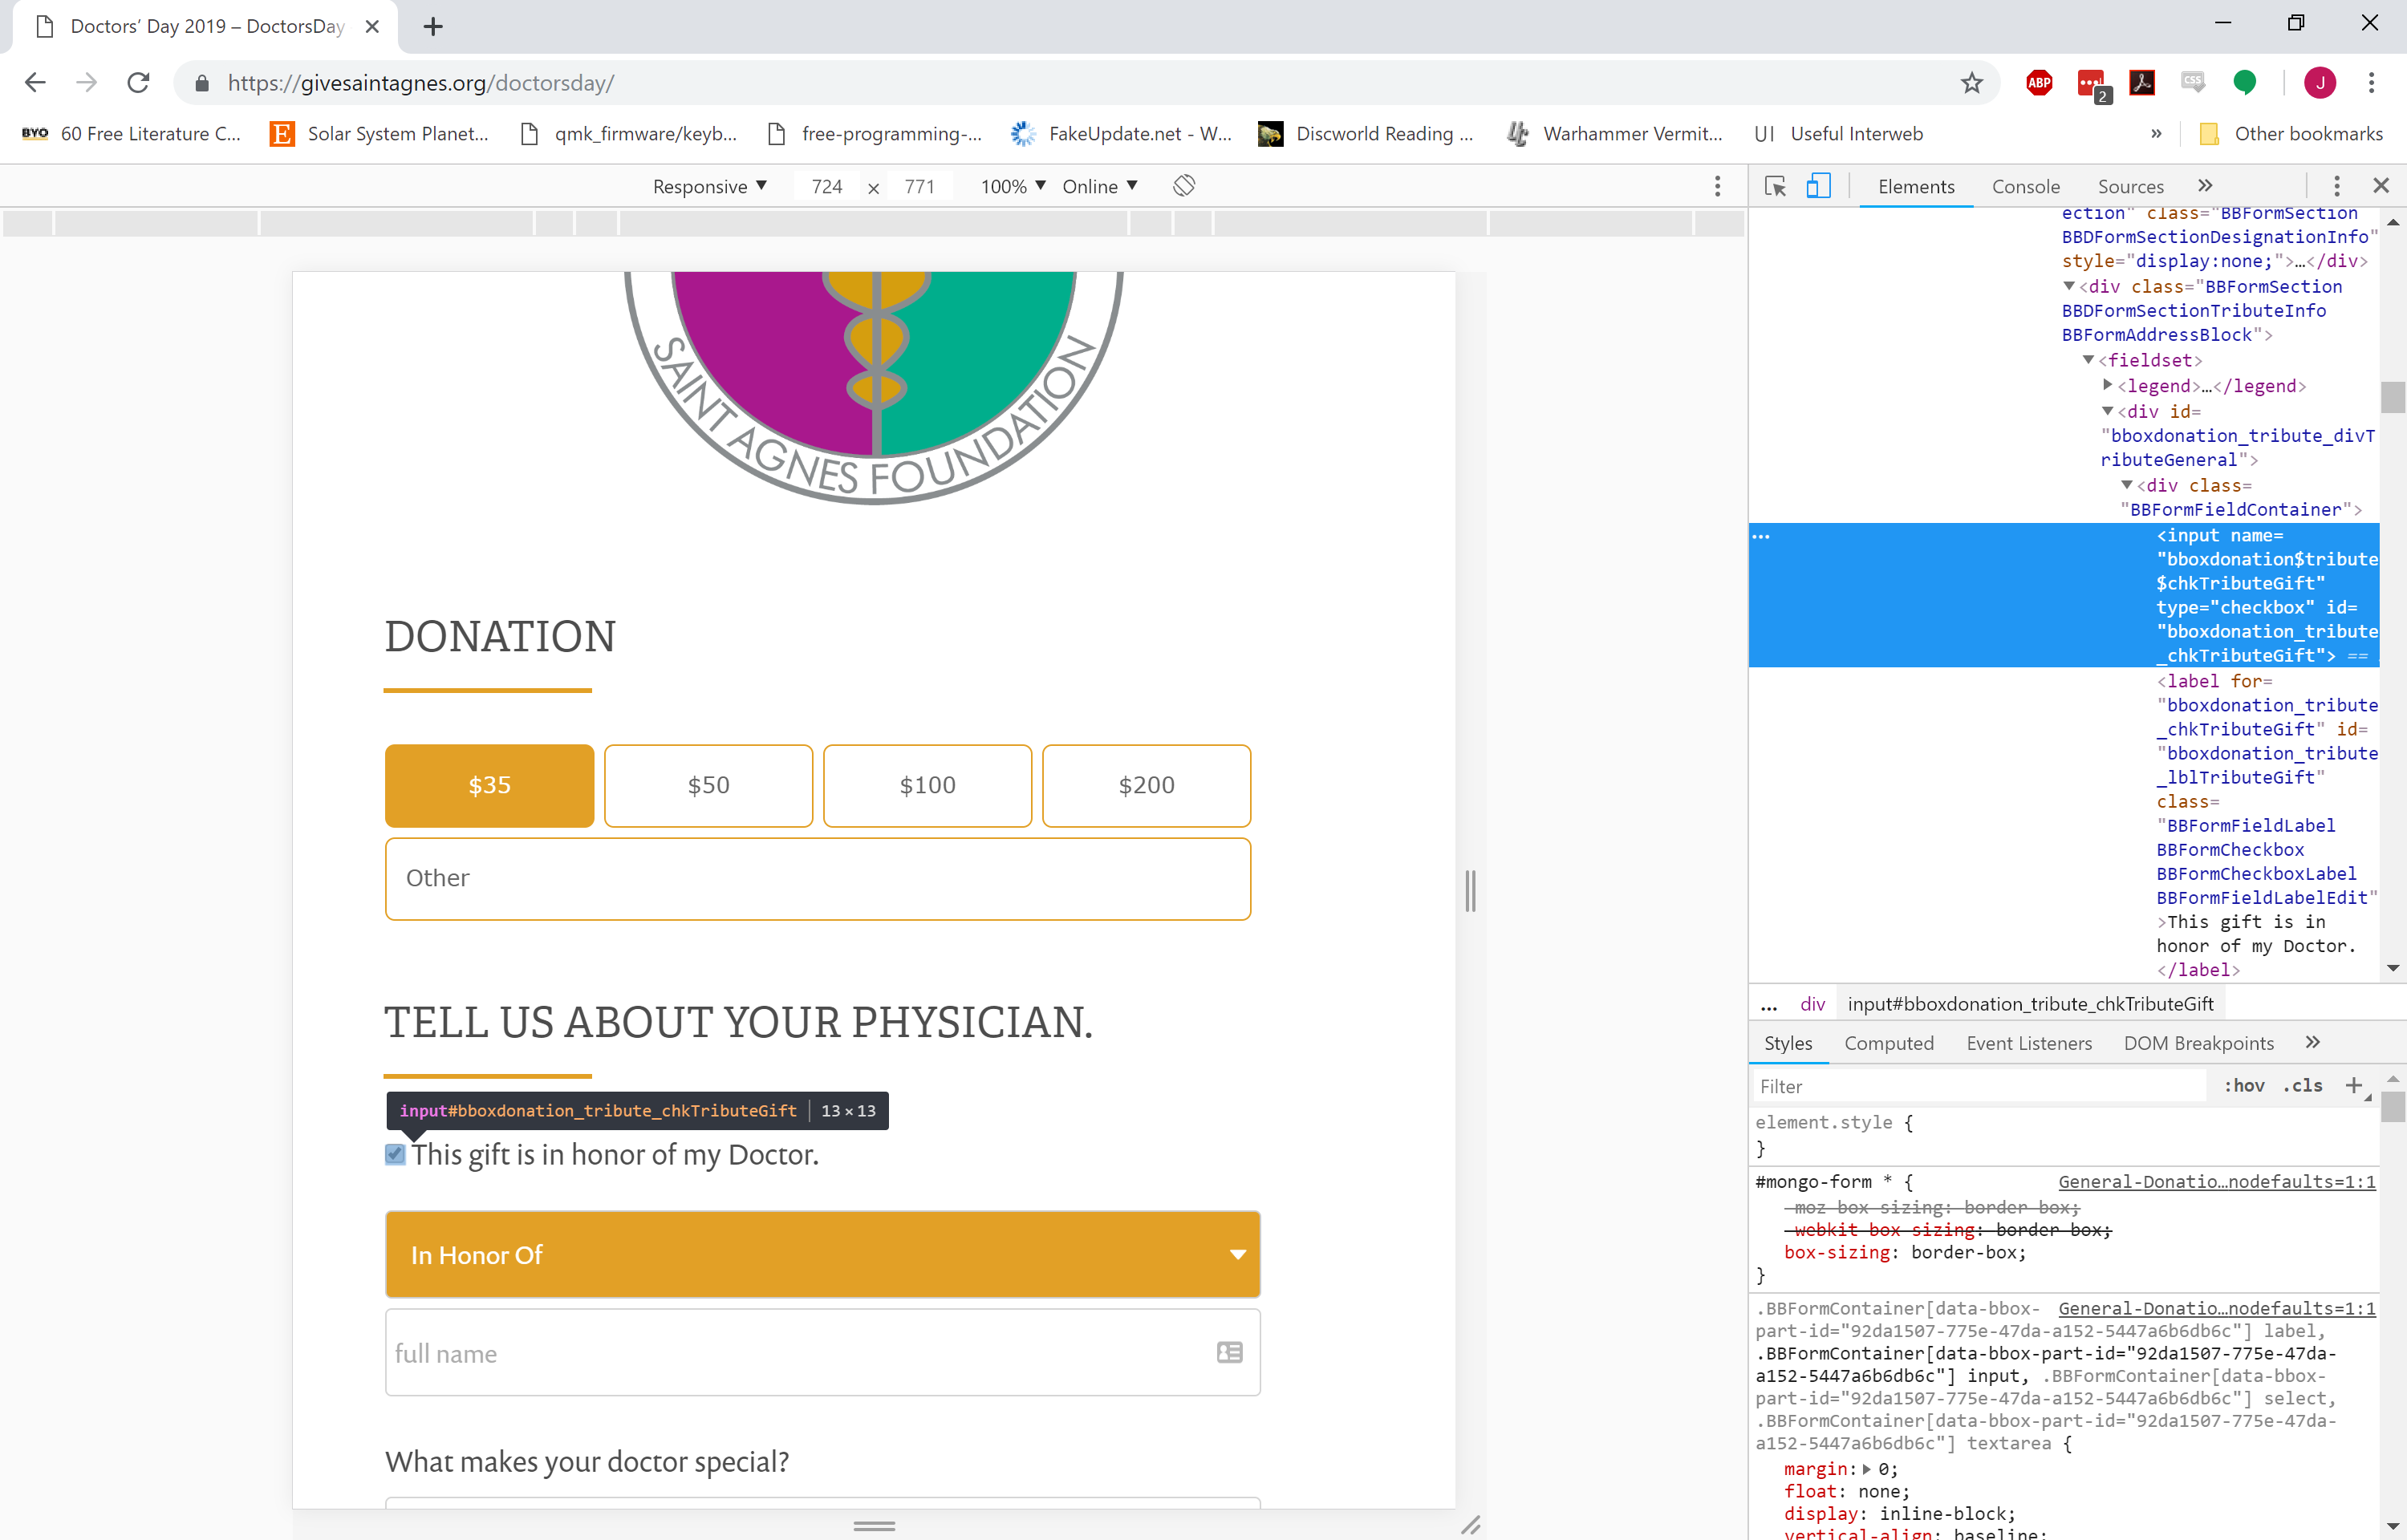Open Event Listeners tab
This screenshot has height=1540, width=2407.
(2028, 1043)
